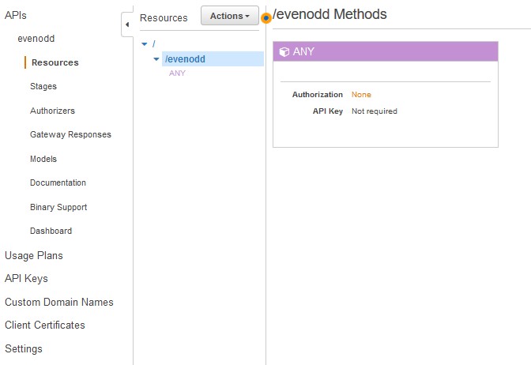The image size is (531, 365).
Task: Open the Stages section
Action: [43, 86]
